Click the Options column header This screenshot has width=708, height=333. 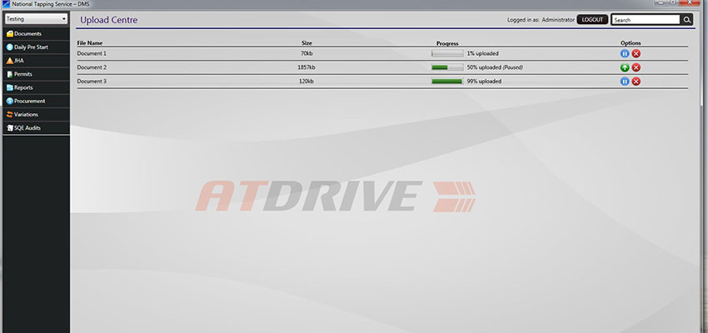click(631, 43)
